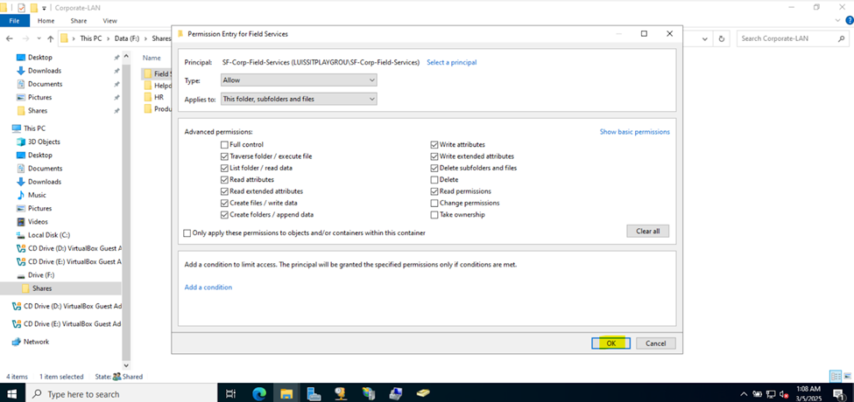This screenshot has width=854, height=402.
Task: Open recent locations dropdown arrow
Action: pyautogui.click(x=39, y=38)
